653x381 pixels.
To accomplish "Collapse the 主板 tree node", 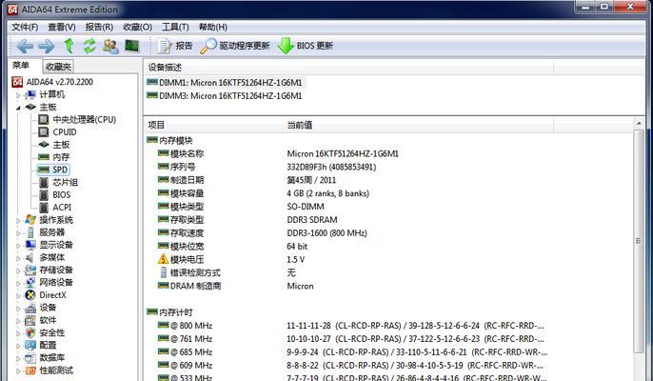I will coord(18,108).
